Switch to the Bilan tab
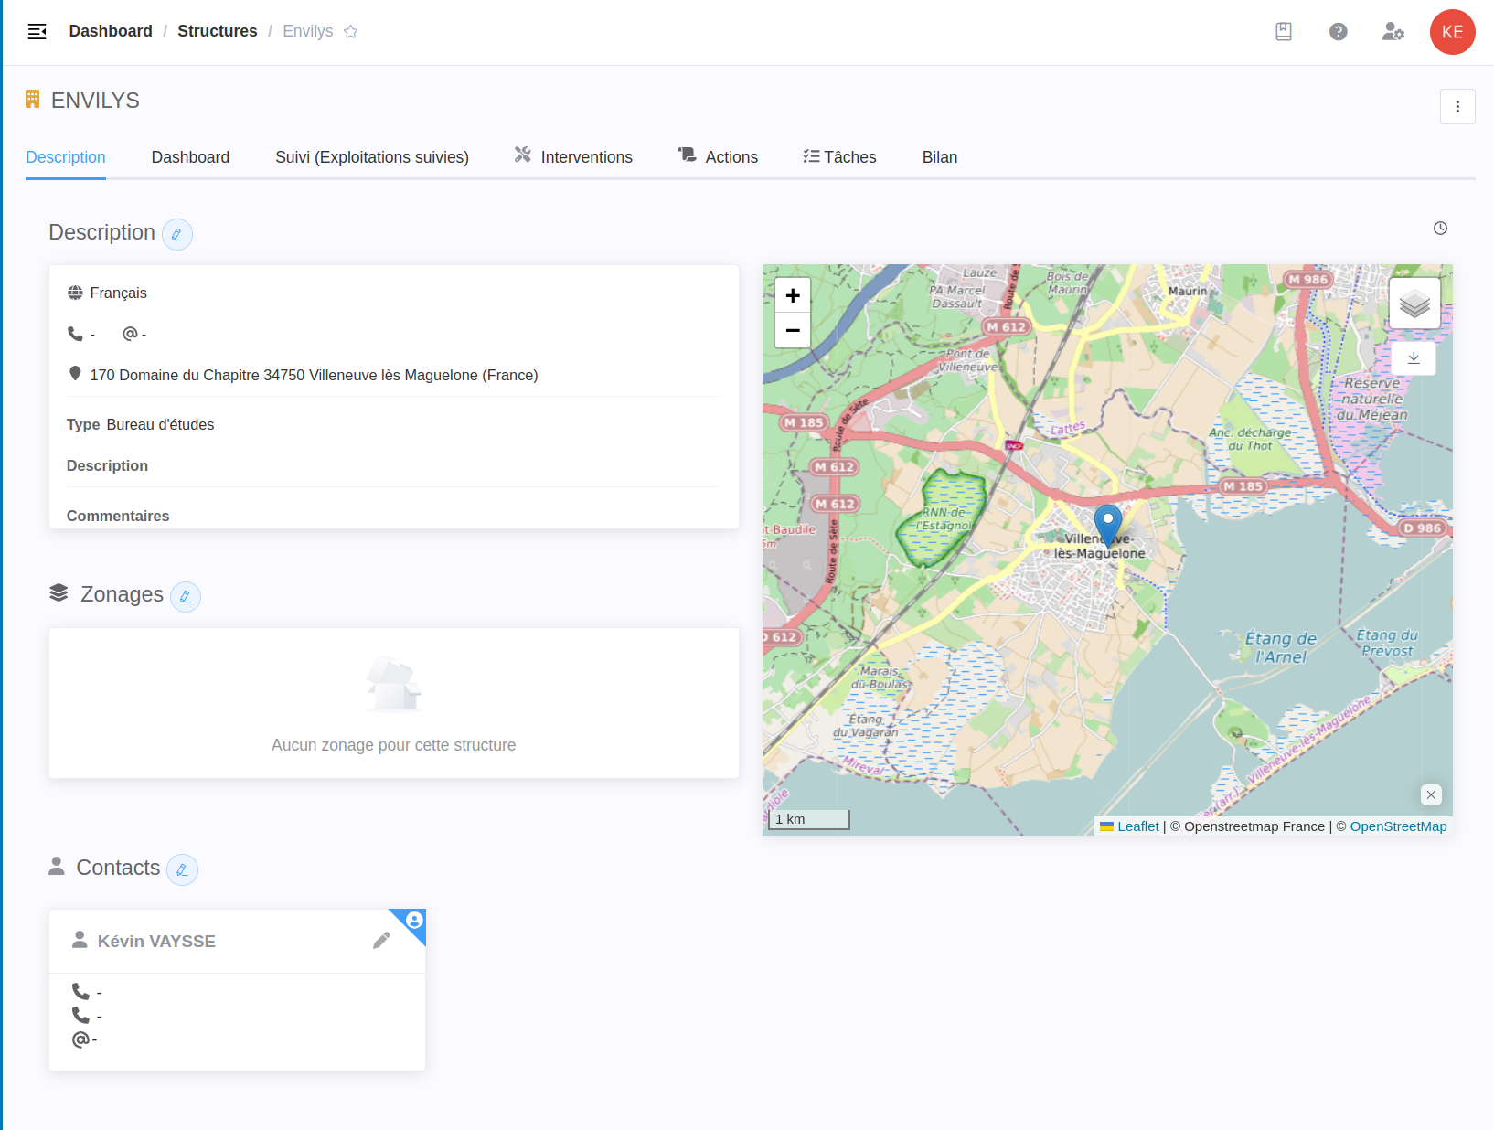 pyautogui.click(x=939, y=157)
